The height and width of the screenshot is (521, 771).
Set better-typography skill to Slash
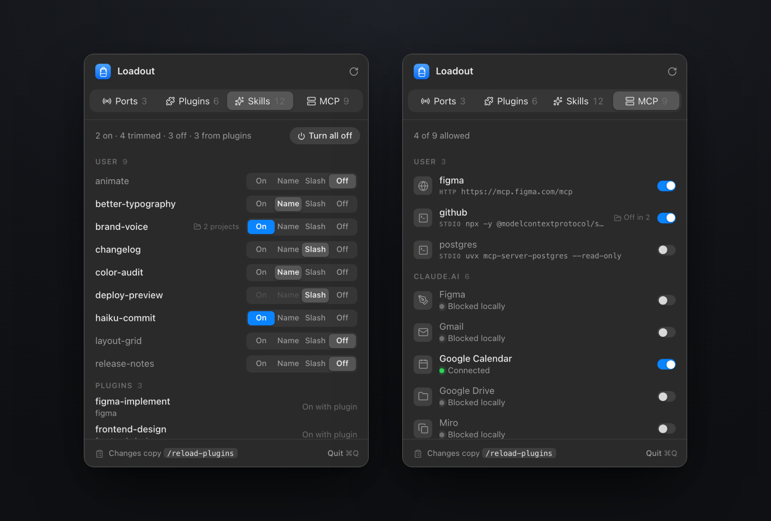click(x=315, y=204)
